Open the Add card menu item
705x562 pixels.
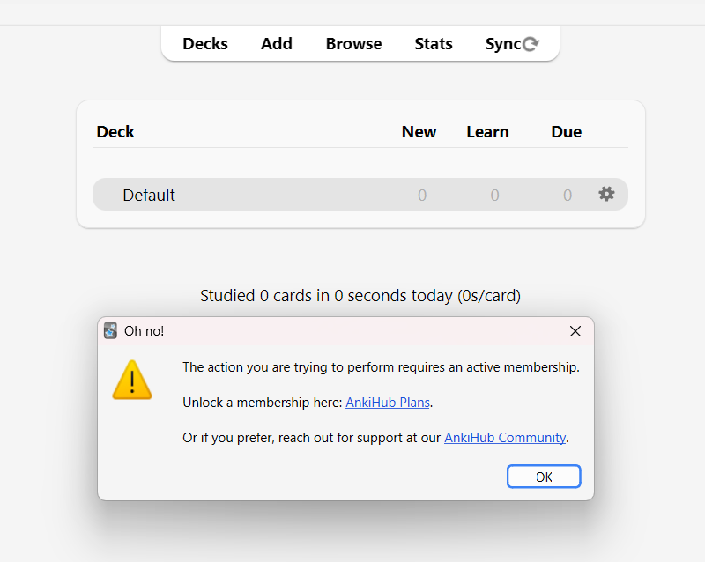tap(277, 44)
